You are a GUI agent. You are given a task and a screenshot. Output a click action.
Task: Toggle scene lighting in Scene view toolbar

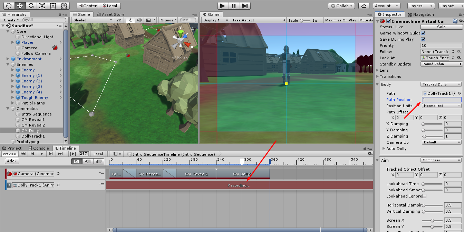click(x=130, y=20)
